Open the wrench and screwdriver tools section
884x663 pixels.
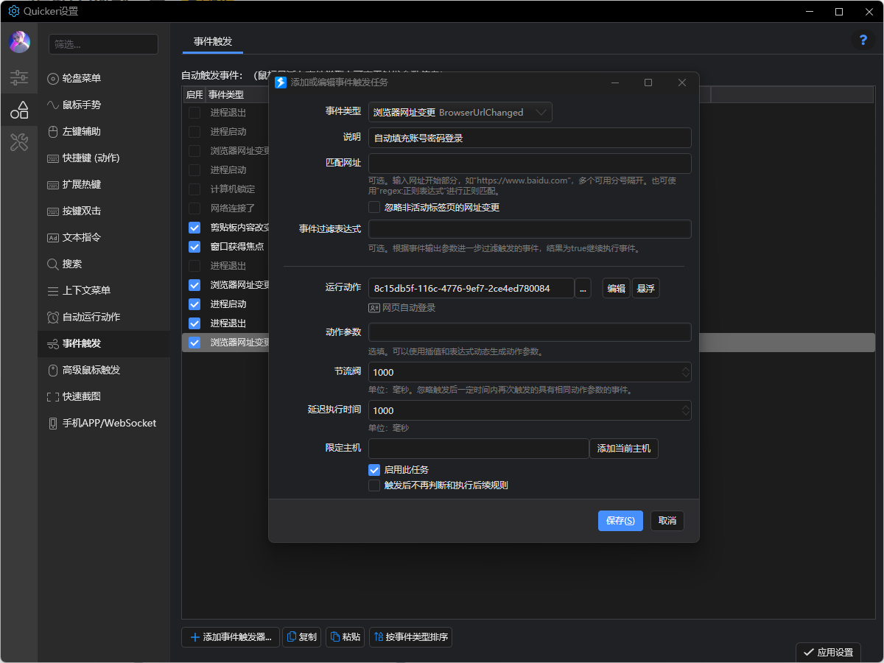pos(19,142)
